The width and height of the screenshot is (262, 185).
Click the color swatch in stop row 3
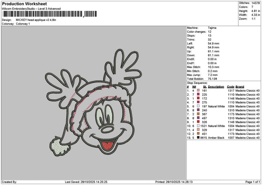[x=198, y=98]
